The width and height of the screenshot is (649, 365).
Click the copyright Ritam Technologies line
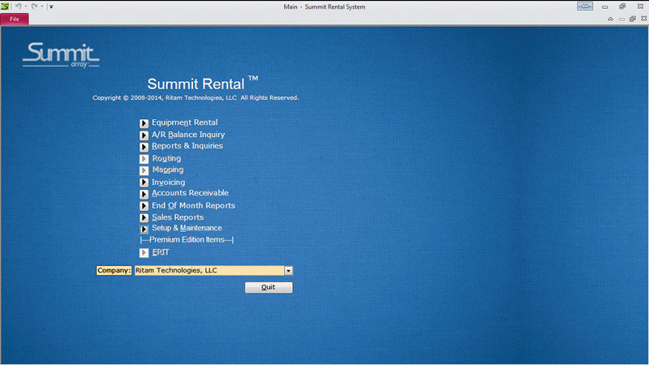pos(196,97)
